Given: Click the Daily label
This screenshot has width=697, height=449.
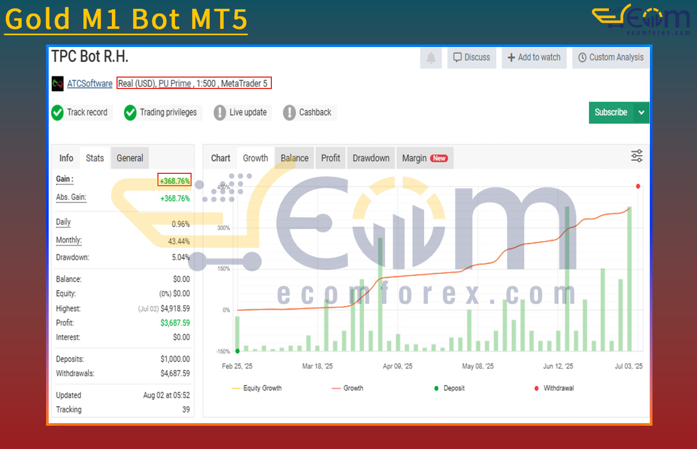Looking at the screenshot, I should pyautogui.click(x=63, y=222).
